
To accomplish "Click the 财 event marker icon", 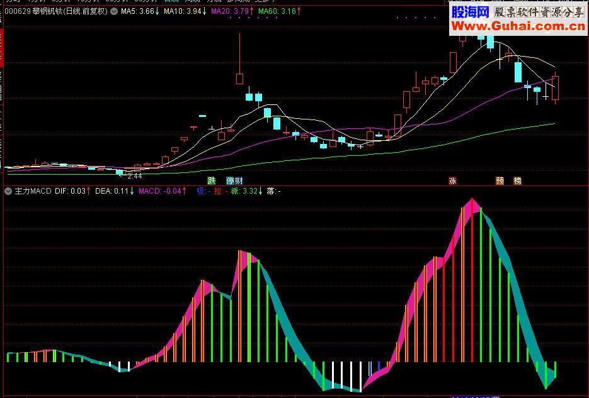I will coord(239,181).
